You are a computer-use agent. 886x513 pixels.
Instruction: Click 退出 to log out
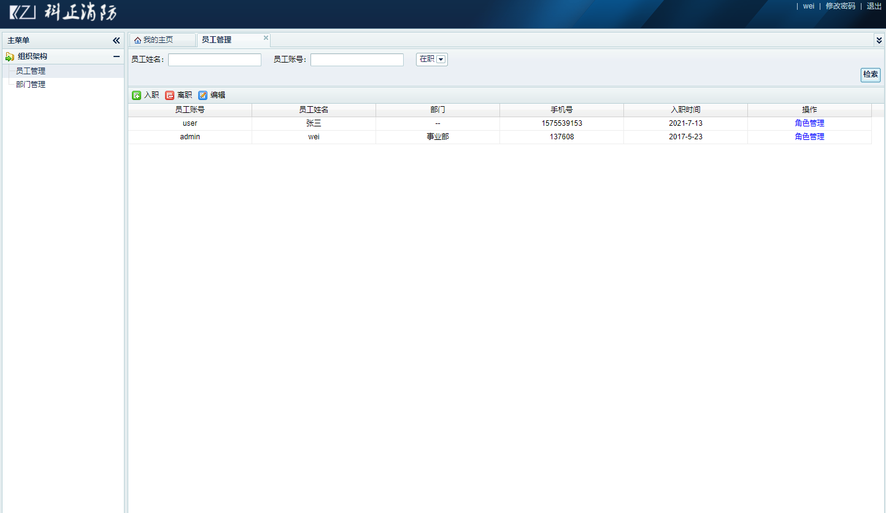coord(874,6)
